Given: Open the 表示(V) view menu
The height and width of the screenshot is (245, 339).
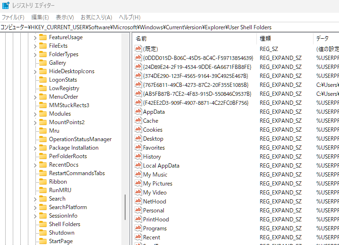Looking at the screenshot, I should pyautogui.click(x=65, y=17).
